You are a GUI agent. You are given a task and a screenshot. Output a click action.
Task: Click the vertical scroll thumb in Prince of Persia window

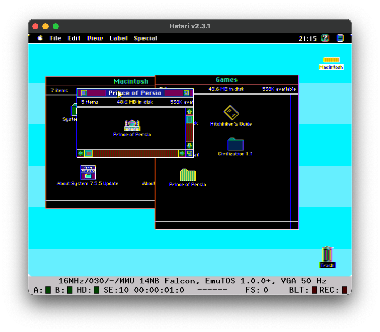189,119
